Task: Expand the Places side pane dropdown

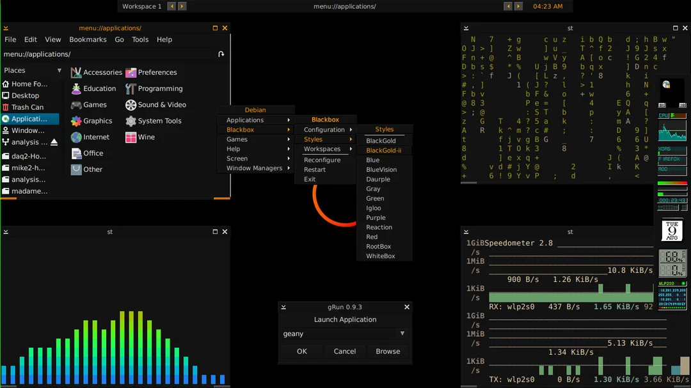Action: 59,70
